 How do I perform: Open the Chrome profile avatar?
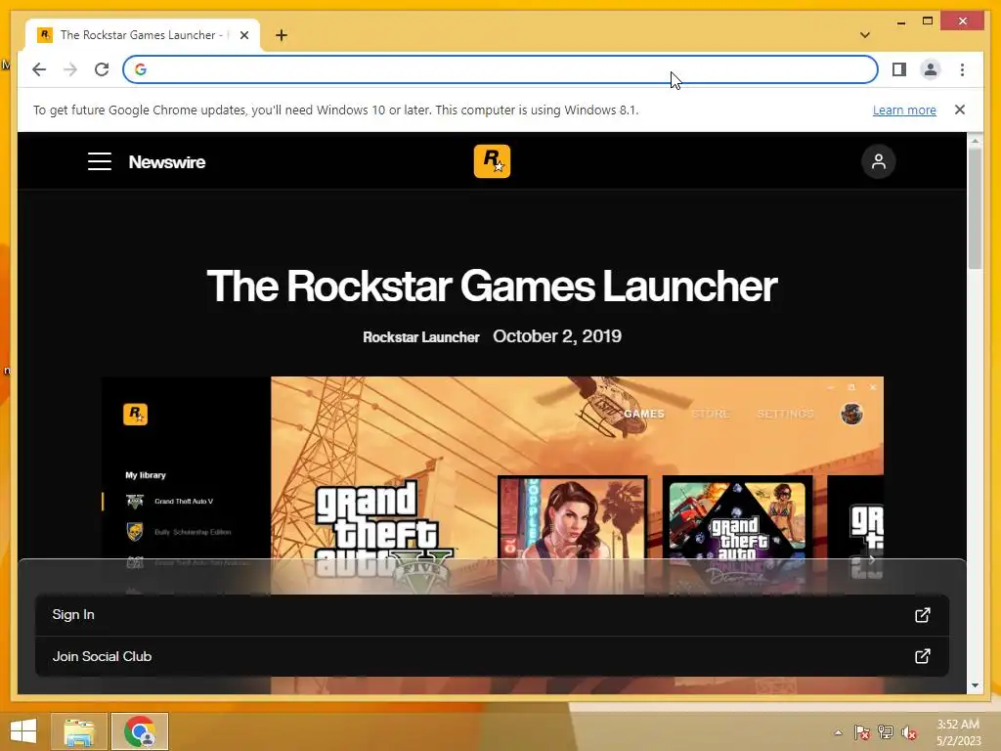click(x=931, y=69)
